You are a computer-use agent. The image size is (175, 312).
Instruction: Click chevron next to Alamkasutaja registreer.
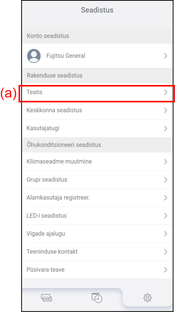click(166, 198)
